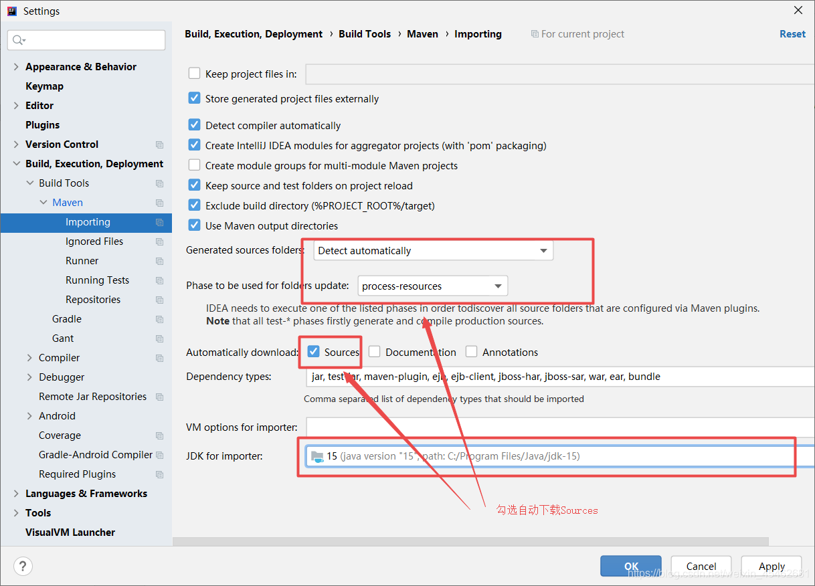Viewport: 815px width, 586px height.
Task: Click the Dependency types text field
Action: click(x=560, y=377)
